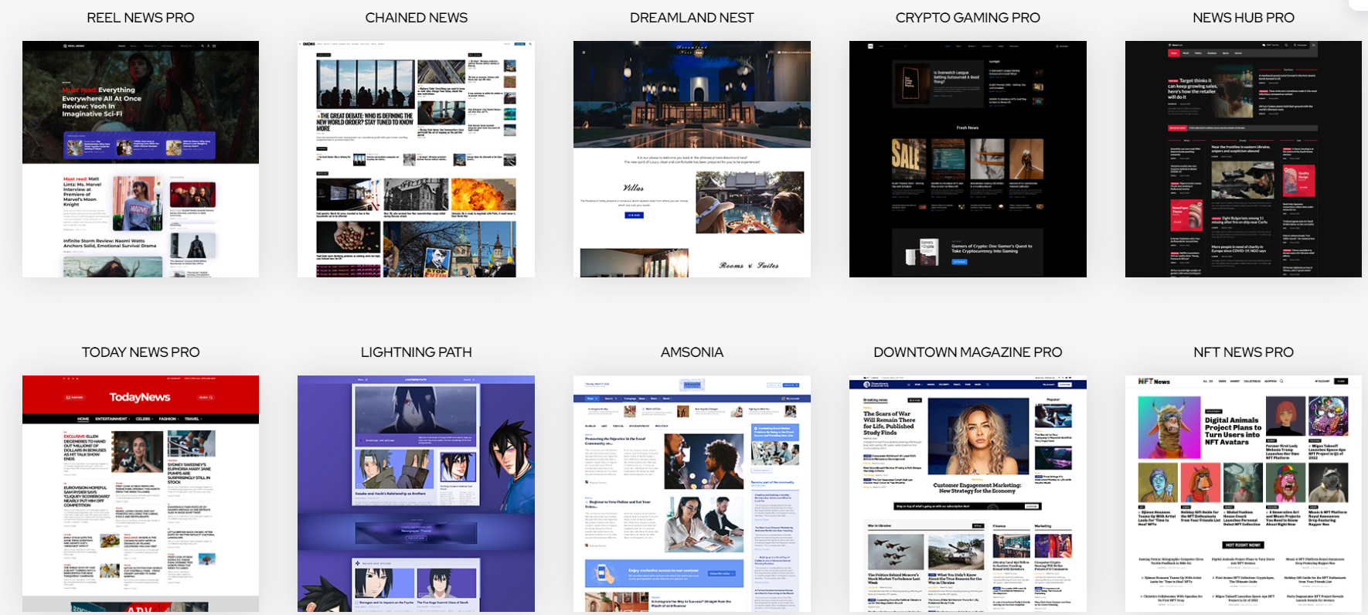Open the Lightning Path anime-themed thumbnail
Viewport: 1368px width, 615px height.
(x=416, y=494)
